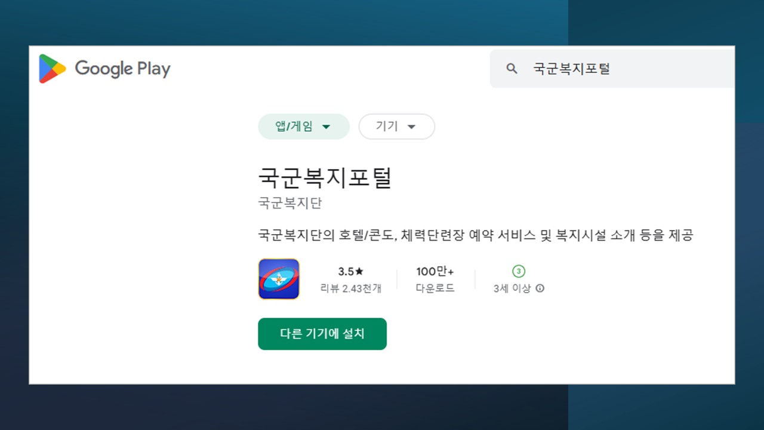Click the large 국군복지포털 app title

coord(325,177)
